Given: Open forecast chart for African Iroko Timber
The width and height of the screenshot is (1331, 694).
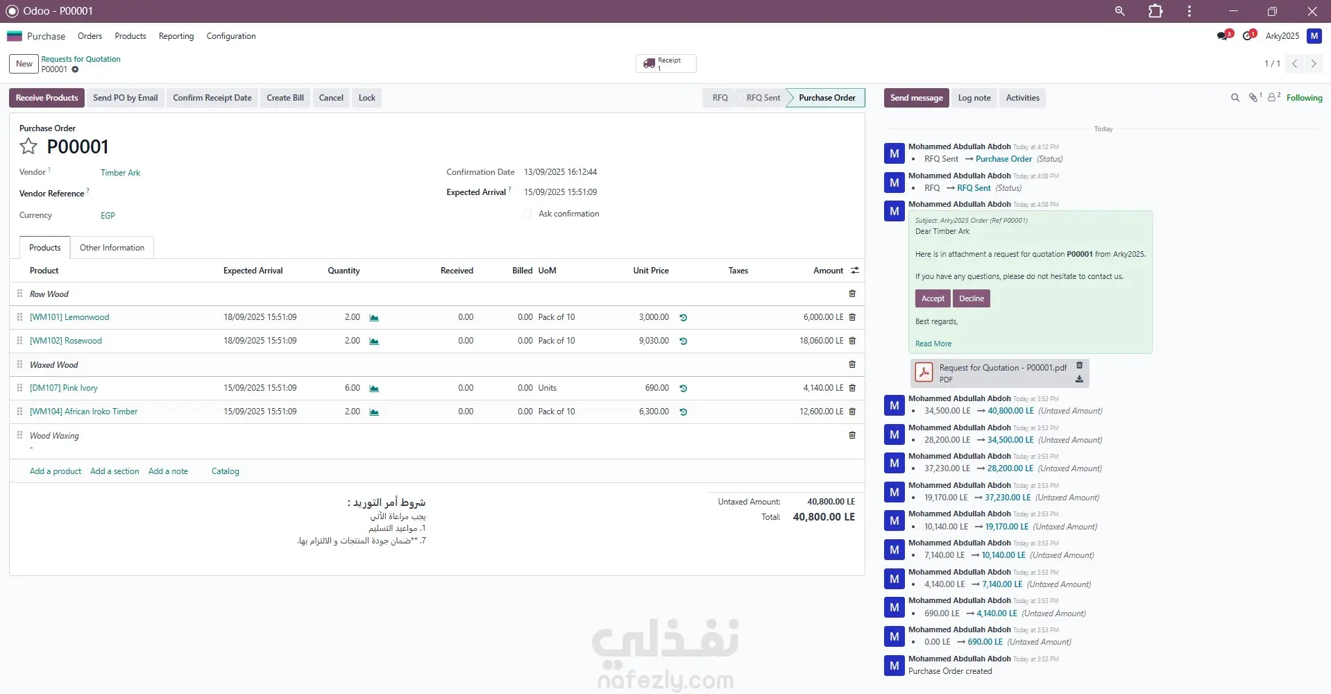Looking at the screenshot, I should (x=374, y=412).
